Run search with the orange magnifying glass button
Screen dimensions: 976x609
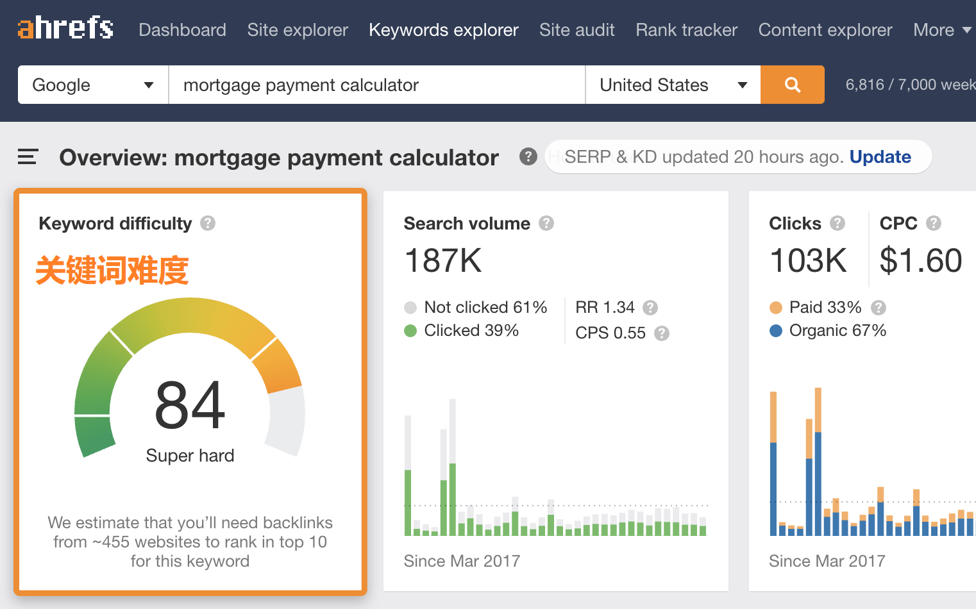click(792, 84)
